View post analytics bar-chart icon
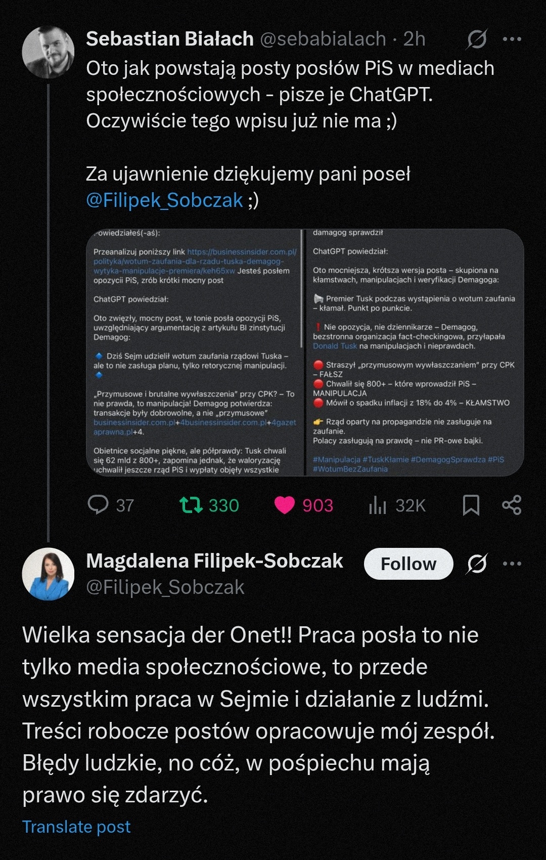Screen dimensions: 546x860 pos(378,505)
